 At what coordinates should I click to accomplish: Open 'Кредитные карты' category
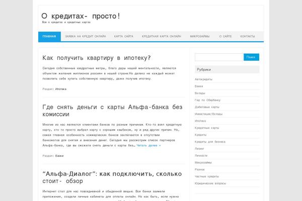tap(207, 128)
